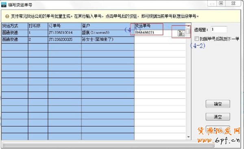Click the auto-generate button after tracking number 7846498221
Image resolution: width=244 pixels, height=149 pixels.
pos(181,33)
